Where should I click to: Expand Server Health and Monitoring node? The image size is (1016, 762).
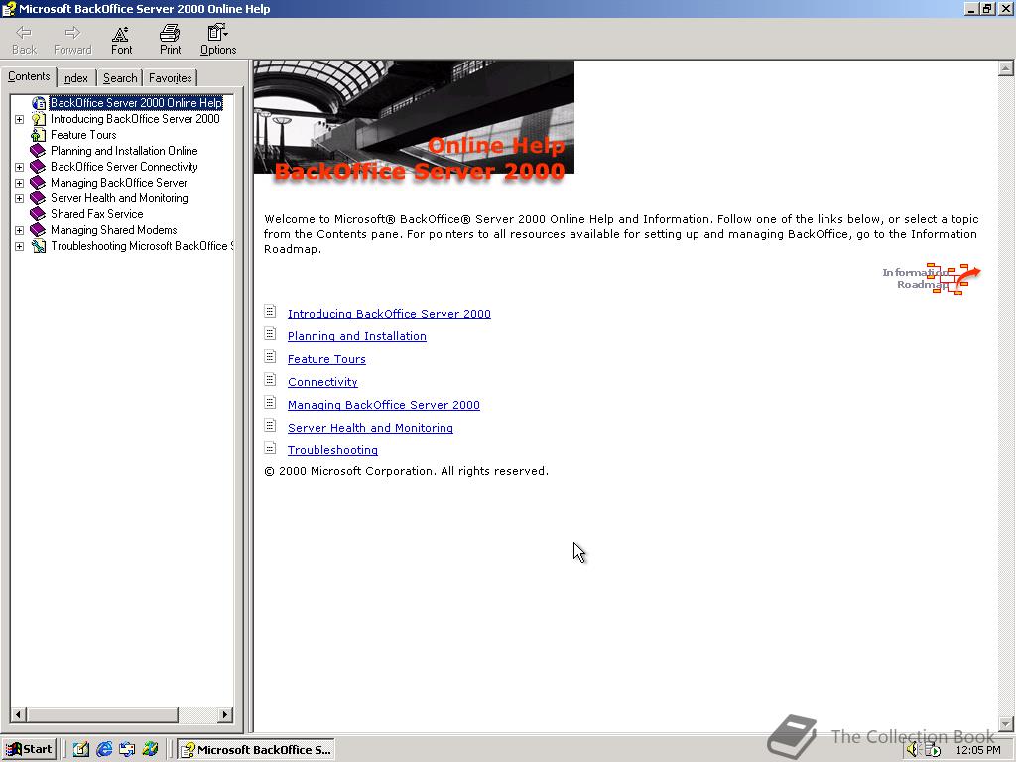20,198
